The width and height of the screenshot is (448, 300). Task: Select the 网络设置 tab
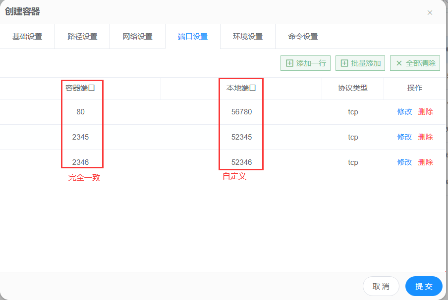click(137, 37)
